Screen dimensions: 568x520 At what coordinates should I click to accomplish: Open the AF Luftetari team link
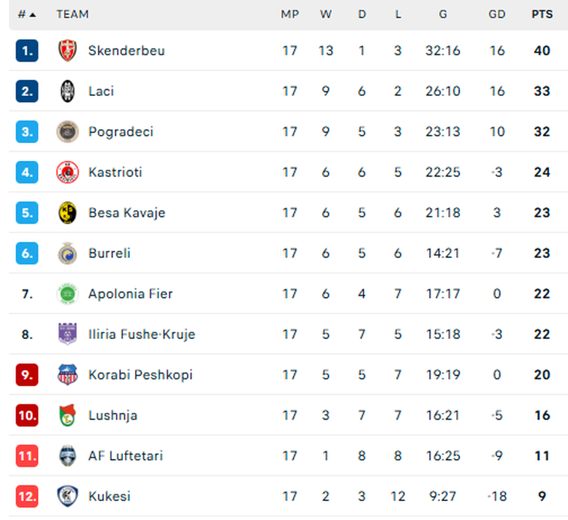(126, 456)
